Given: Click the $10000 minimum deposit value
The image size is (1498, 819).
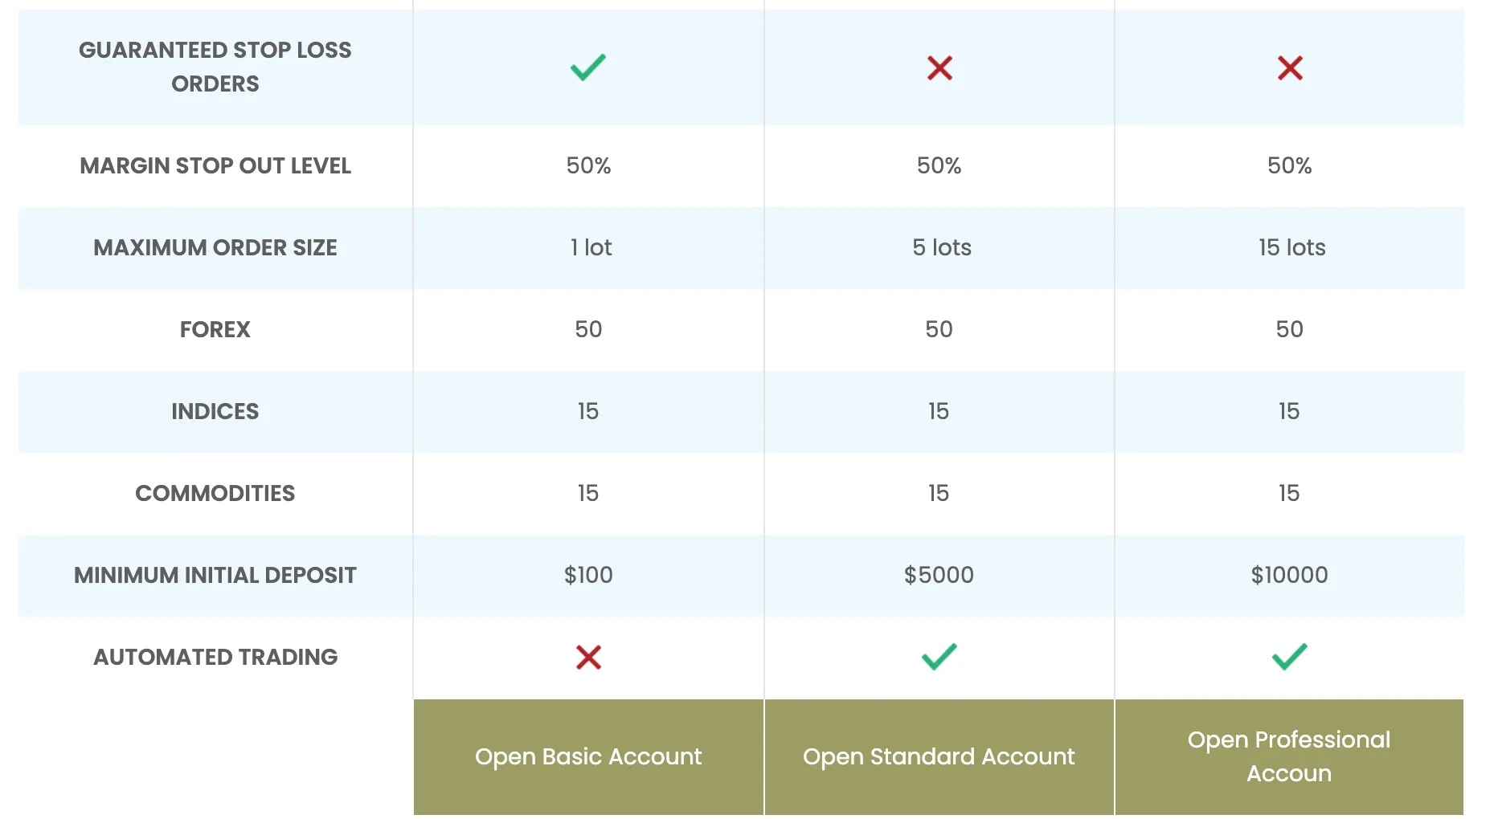Looking at the screenshot, I should coord(1290,575).
